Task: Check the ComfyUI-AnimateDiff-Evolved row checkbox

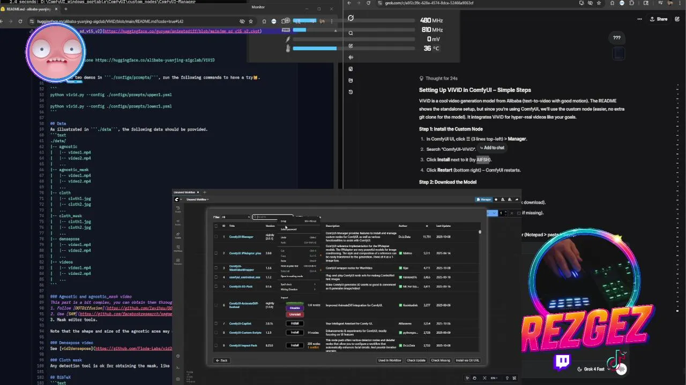Action: pos(216,305)
